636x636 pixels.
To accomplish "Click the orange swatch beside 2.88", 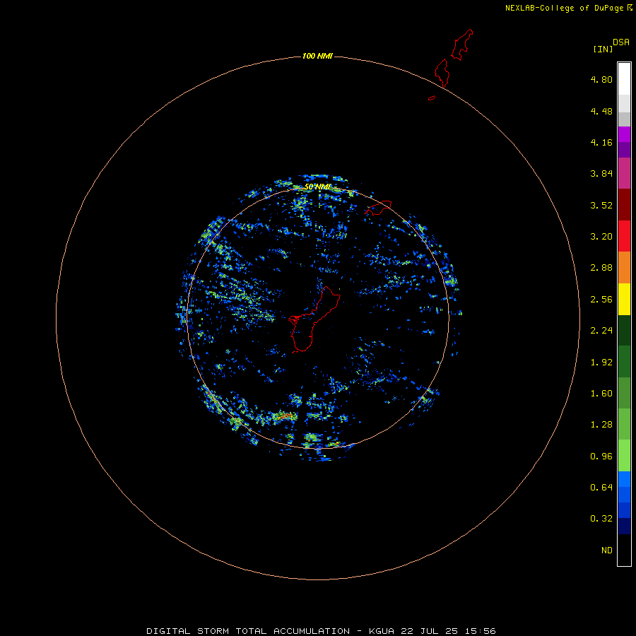I will point(624,268).
